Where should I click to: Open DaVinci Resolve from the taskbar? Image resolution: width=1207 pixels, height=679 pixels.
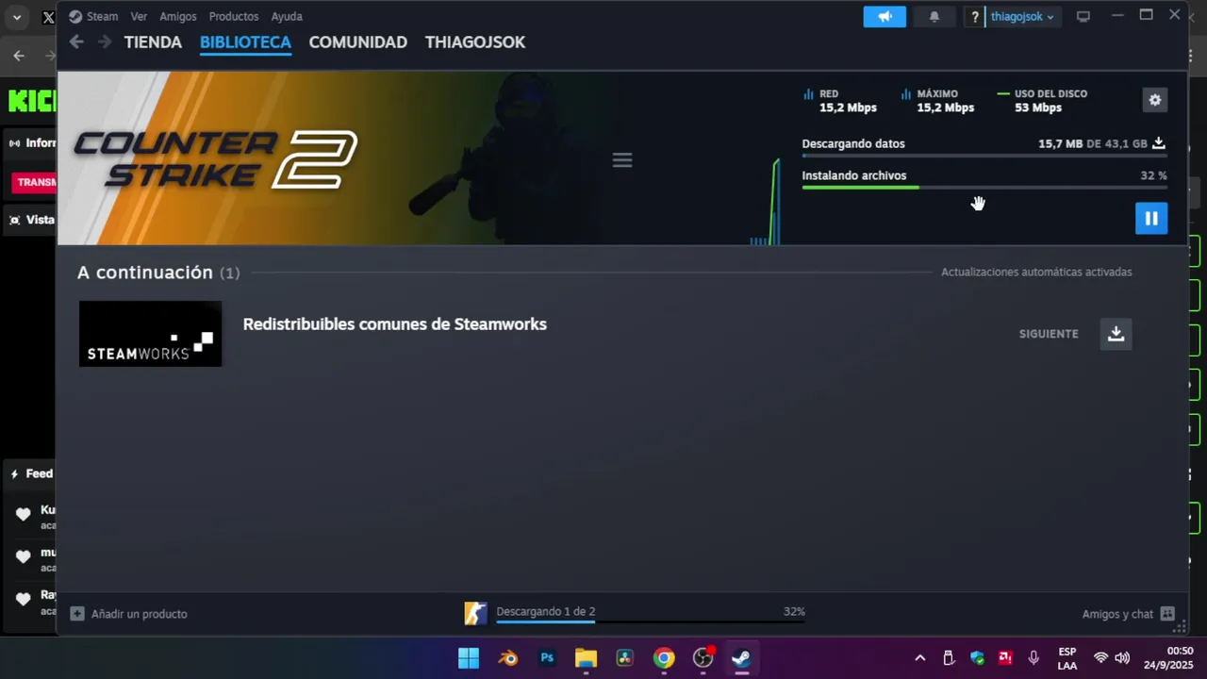624,658
